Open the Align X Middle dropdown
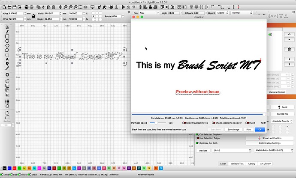The height and width of the screenshot is (178, 296). click(223, 13)
